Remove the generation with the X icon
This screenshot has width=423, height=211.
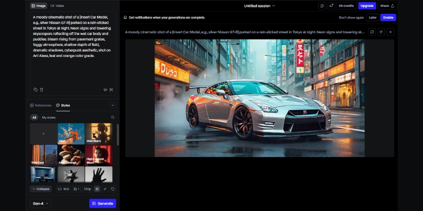pyautogui.click(x=390, y=32)
